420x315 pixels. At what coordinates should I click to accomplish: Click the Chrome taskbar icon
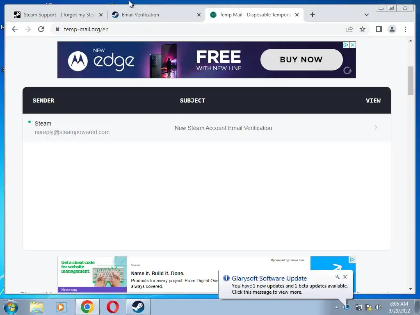pos(87,307)
